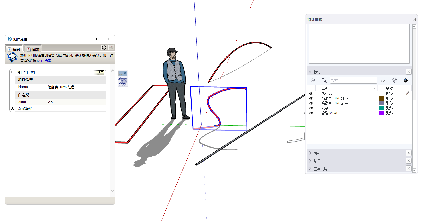Toggle the formula view fx button
Image resolution: width=422 pixels, height=221 pixels.
point(111,48)
